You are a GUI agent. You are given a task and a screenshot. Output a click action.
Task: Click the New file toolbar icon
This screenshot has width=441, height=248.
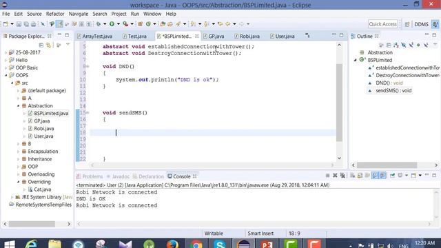pos(6,24)
